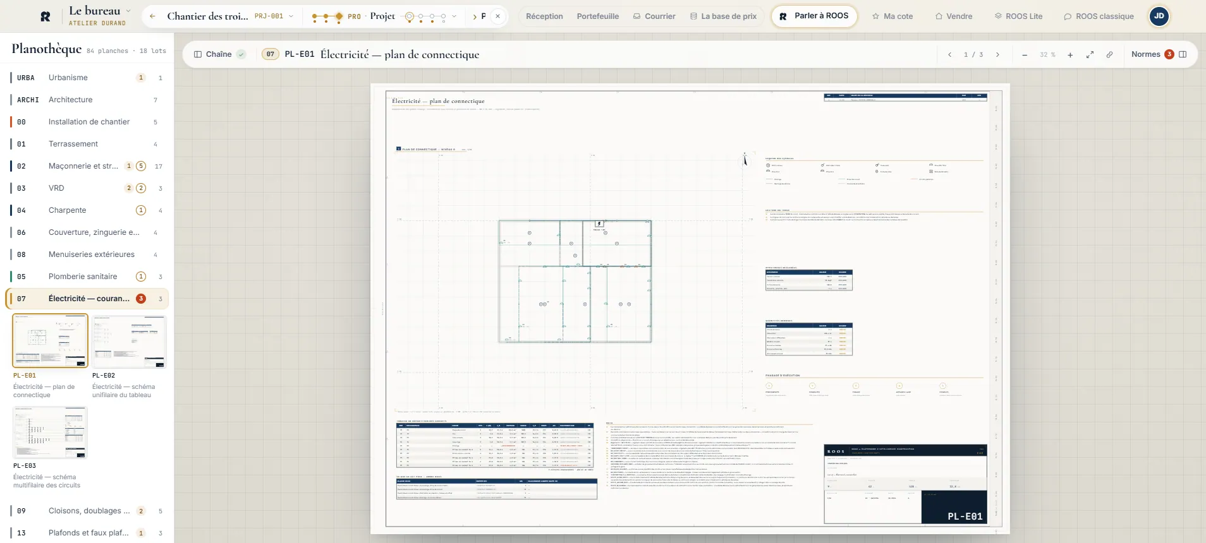The height and width of the screenshot is (543, 1206).
Task: Open the PRJ-001 project dropdown
Action: point(274,16)
